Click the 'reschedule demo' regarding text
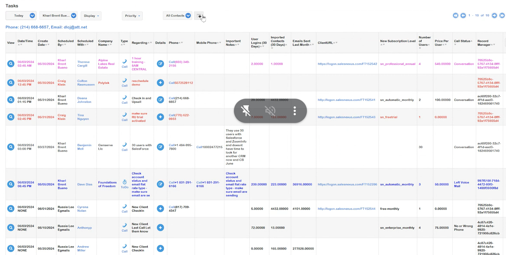The height and width of the screenshot is (255, 506). (140, 83)
